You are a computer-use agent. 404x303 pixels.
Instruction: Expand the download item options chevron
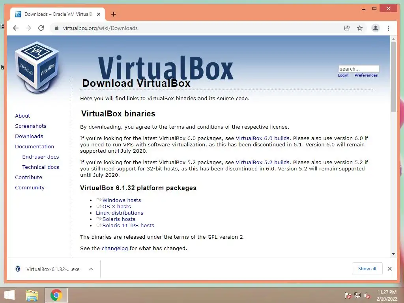coord(91,269)
